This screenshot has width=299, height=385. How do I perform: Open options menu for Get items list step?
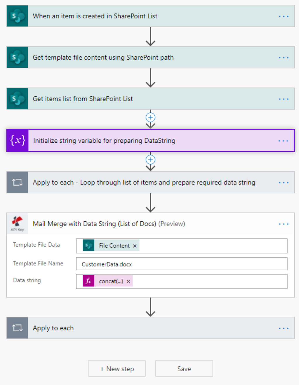(x=284, y=99)
